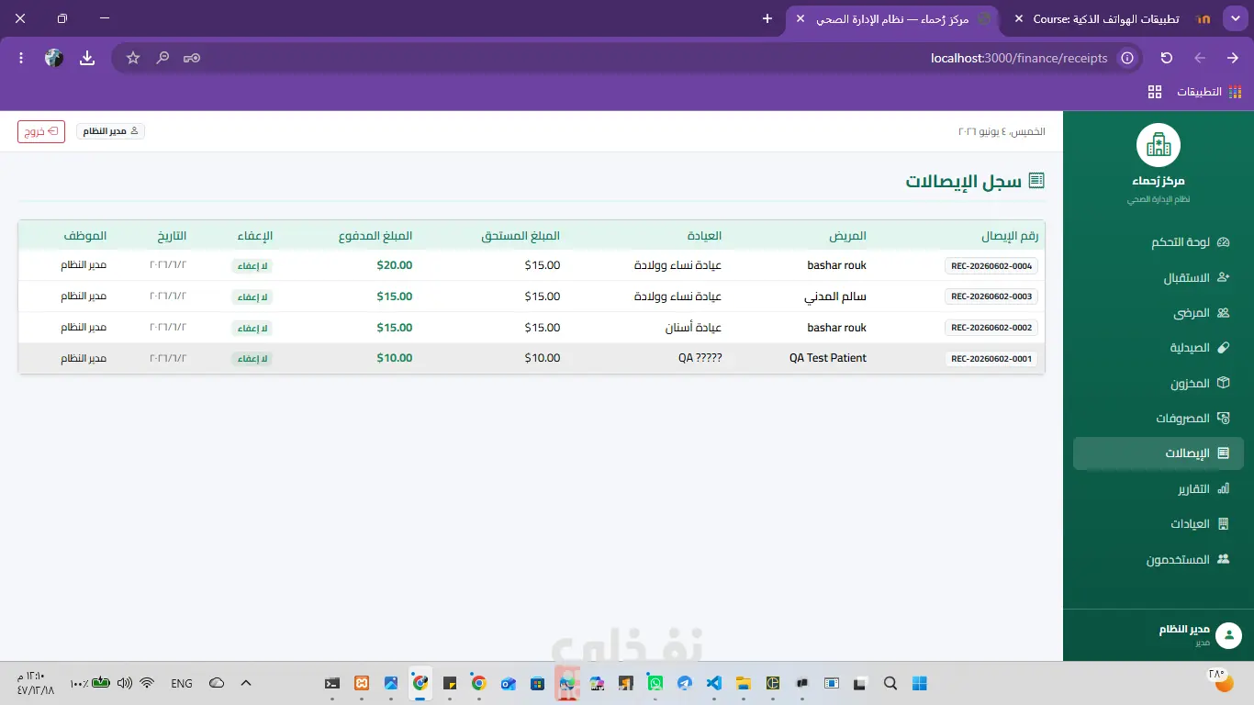Select the مركز رُحماء browser tab
The height and width of the screenshot is (705, 1254).
tap(890, 18)
